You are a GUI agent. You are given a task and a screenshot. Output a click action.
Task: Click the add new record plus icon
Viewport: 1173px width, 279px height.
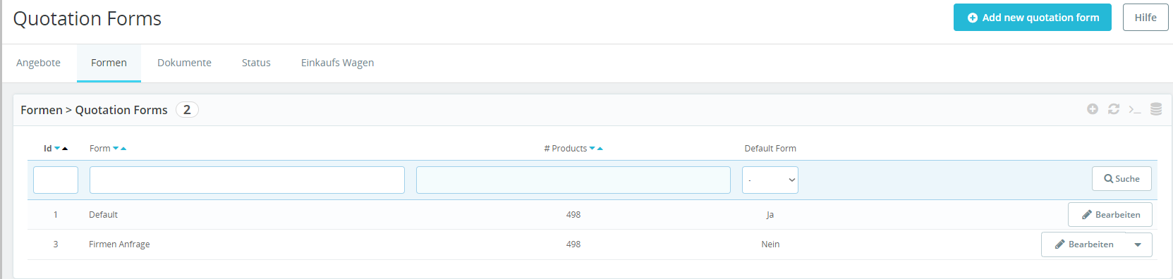click(x=1093, y=109)
